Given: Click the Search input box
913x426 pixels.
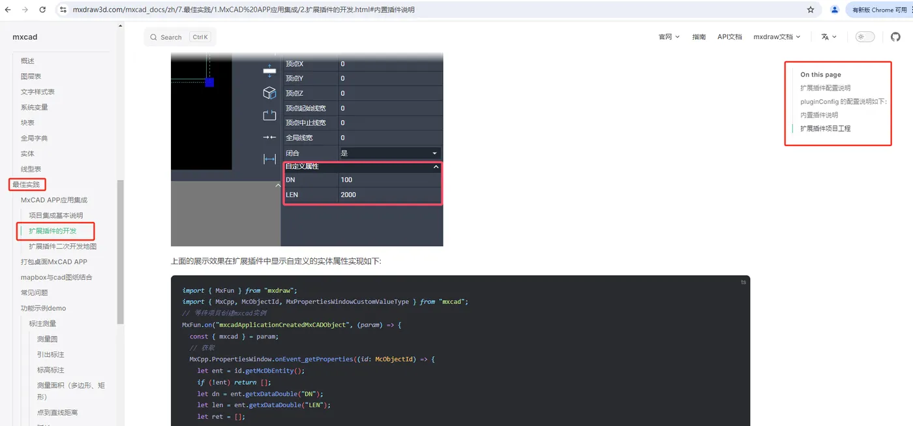Looking at the screenshot, I should tap(180, 37).
